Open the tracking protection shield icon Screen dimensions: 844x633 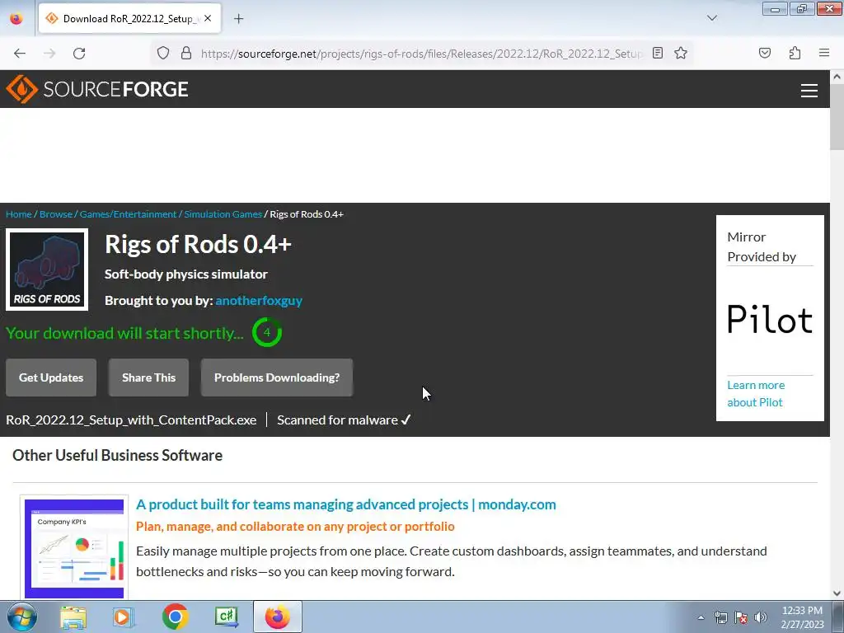pyautogui.click(x=163, y=54)
